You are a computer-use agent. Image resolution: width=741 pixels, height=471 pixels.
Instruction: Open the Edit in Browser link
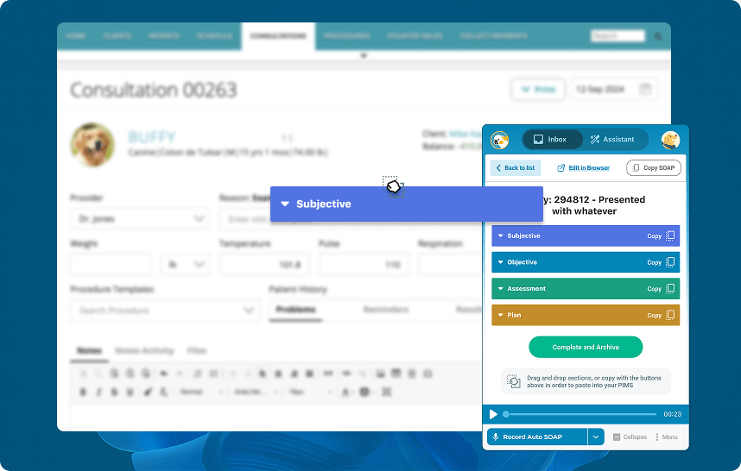point(583,168)
